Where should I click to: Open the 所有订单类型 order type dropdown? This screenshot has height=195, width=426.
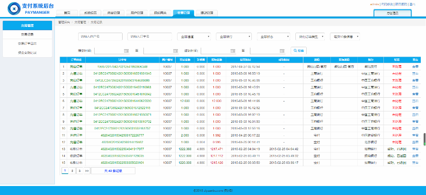coord(310,36)
